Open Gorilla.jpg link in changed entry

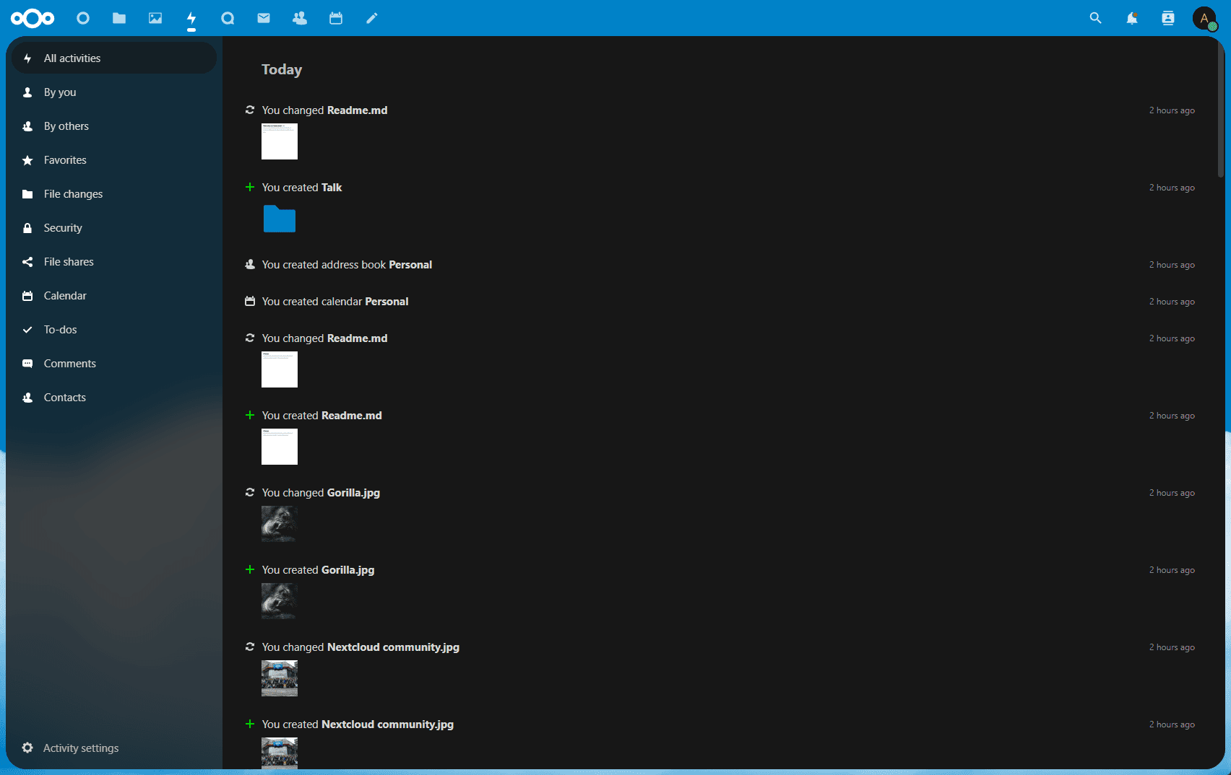click(353, 492)
